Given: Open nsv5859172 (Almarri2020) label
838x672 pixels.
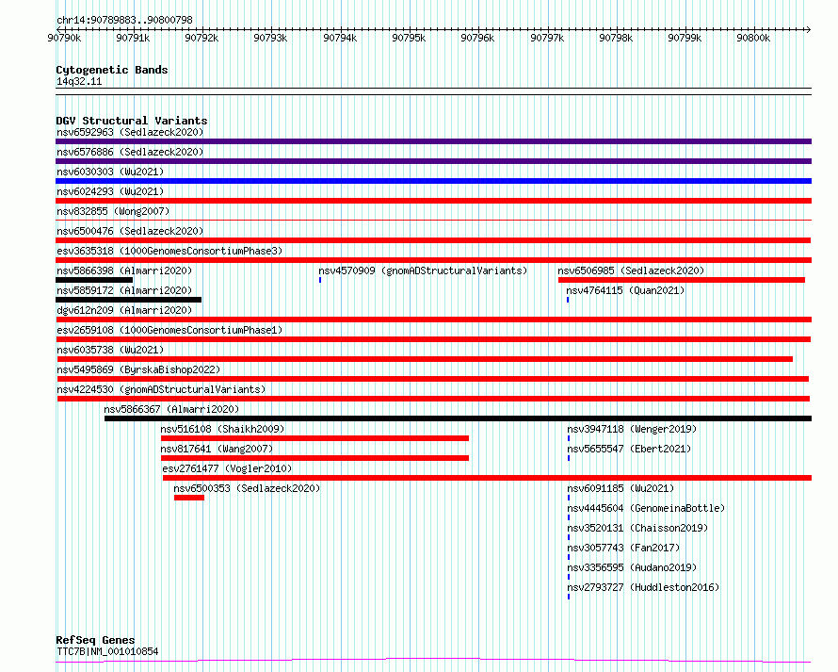Looking at the screenshot, I should click(124, 290).
